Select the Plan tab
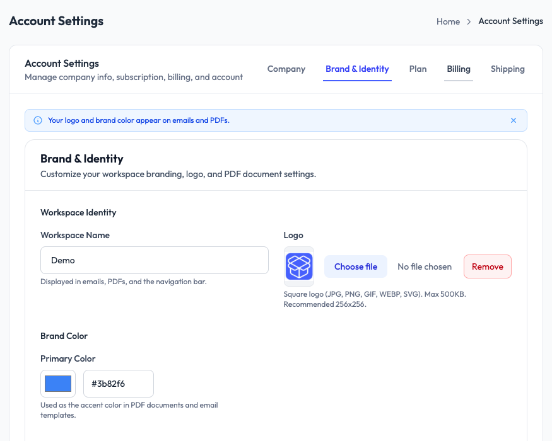The image size is (552, 441). (x=418, y=69)
